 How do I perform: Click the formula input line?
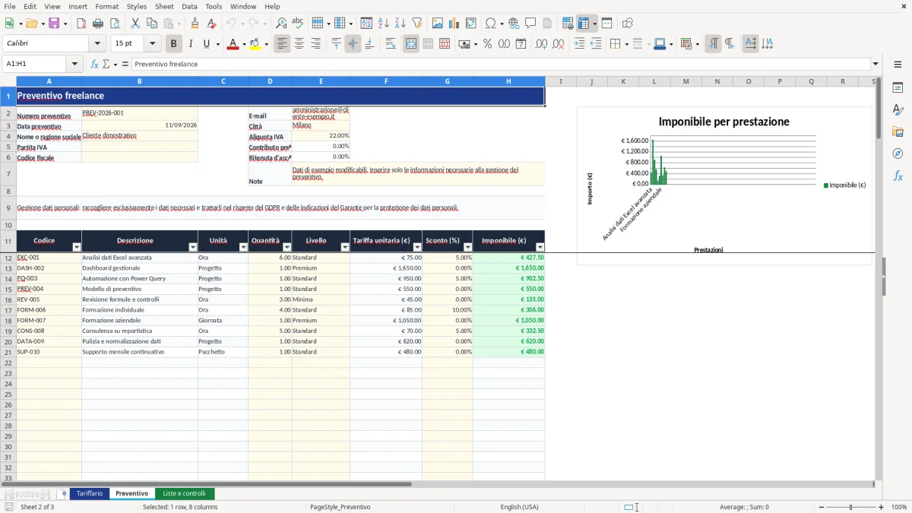click(x=500, y=64)
